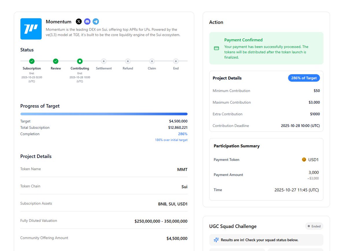Screen dimensions: 347x251
Task: Open Momentum's X (Twitter) profile icon
Action: pyautogui.click(x=79, y=21)
